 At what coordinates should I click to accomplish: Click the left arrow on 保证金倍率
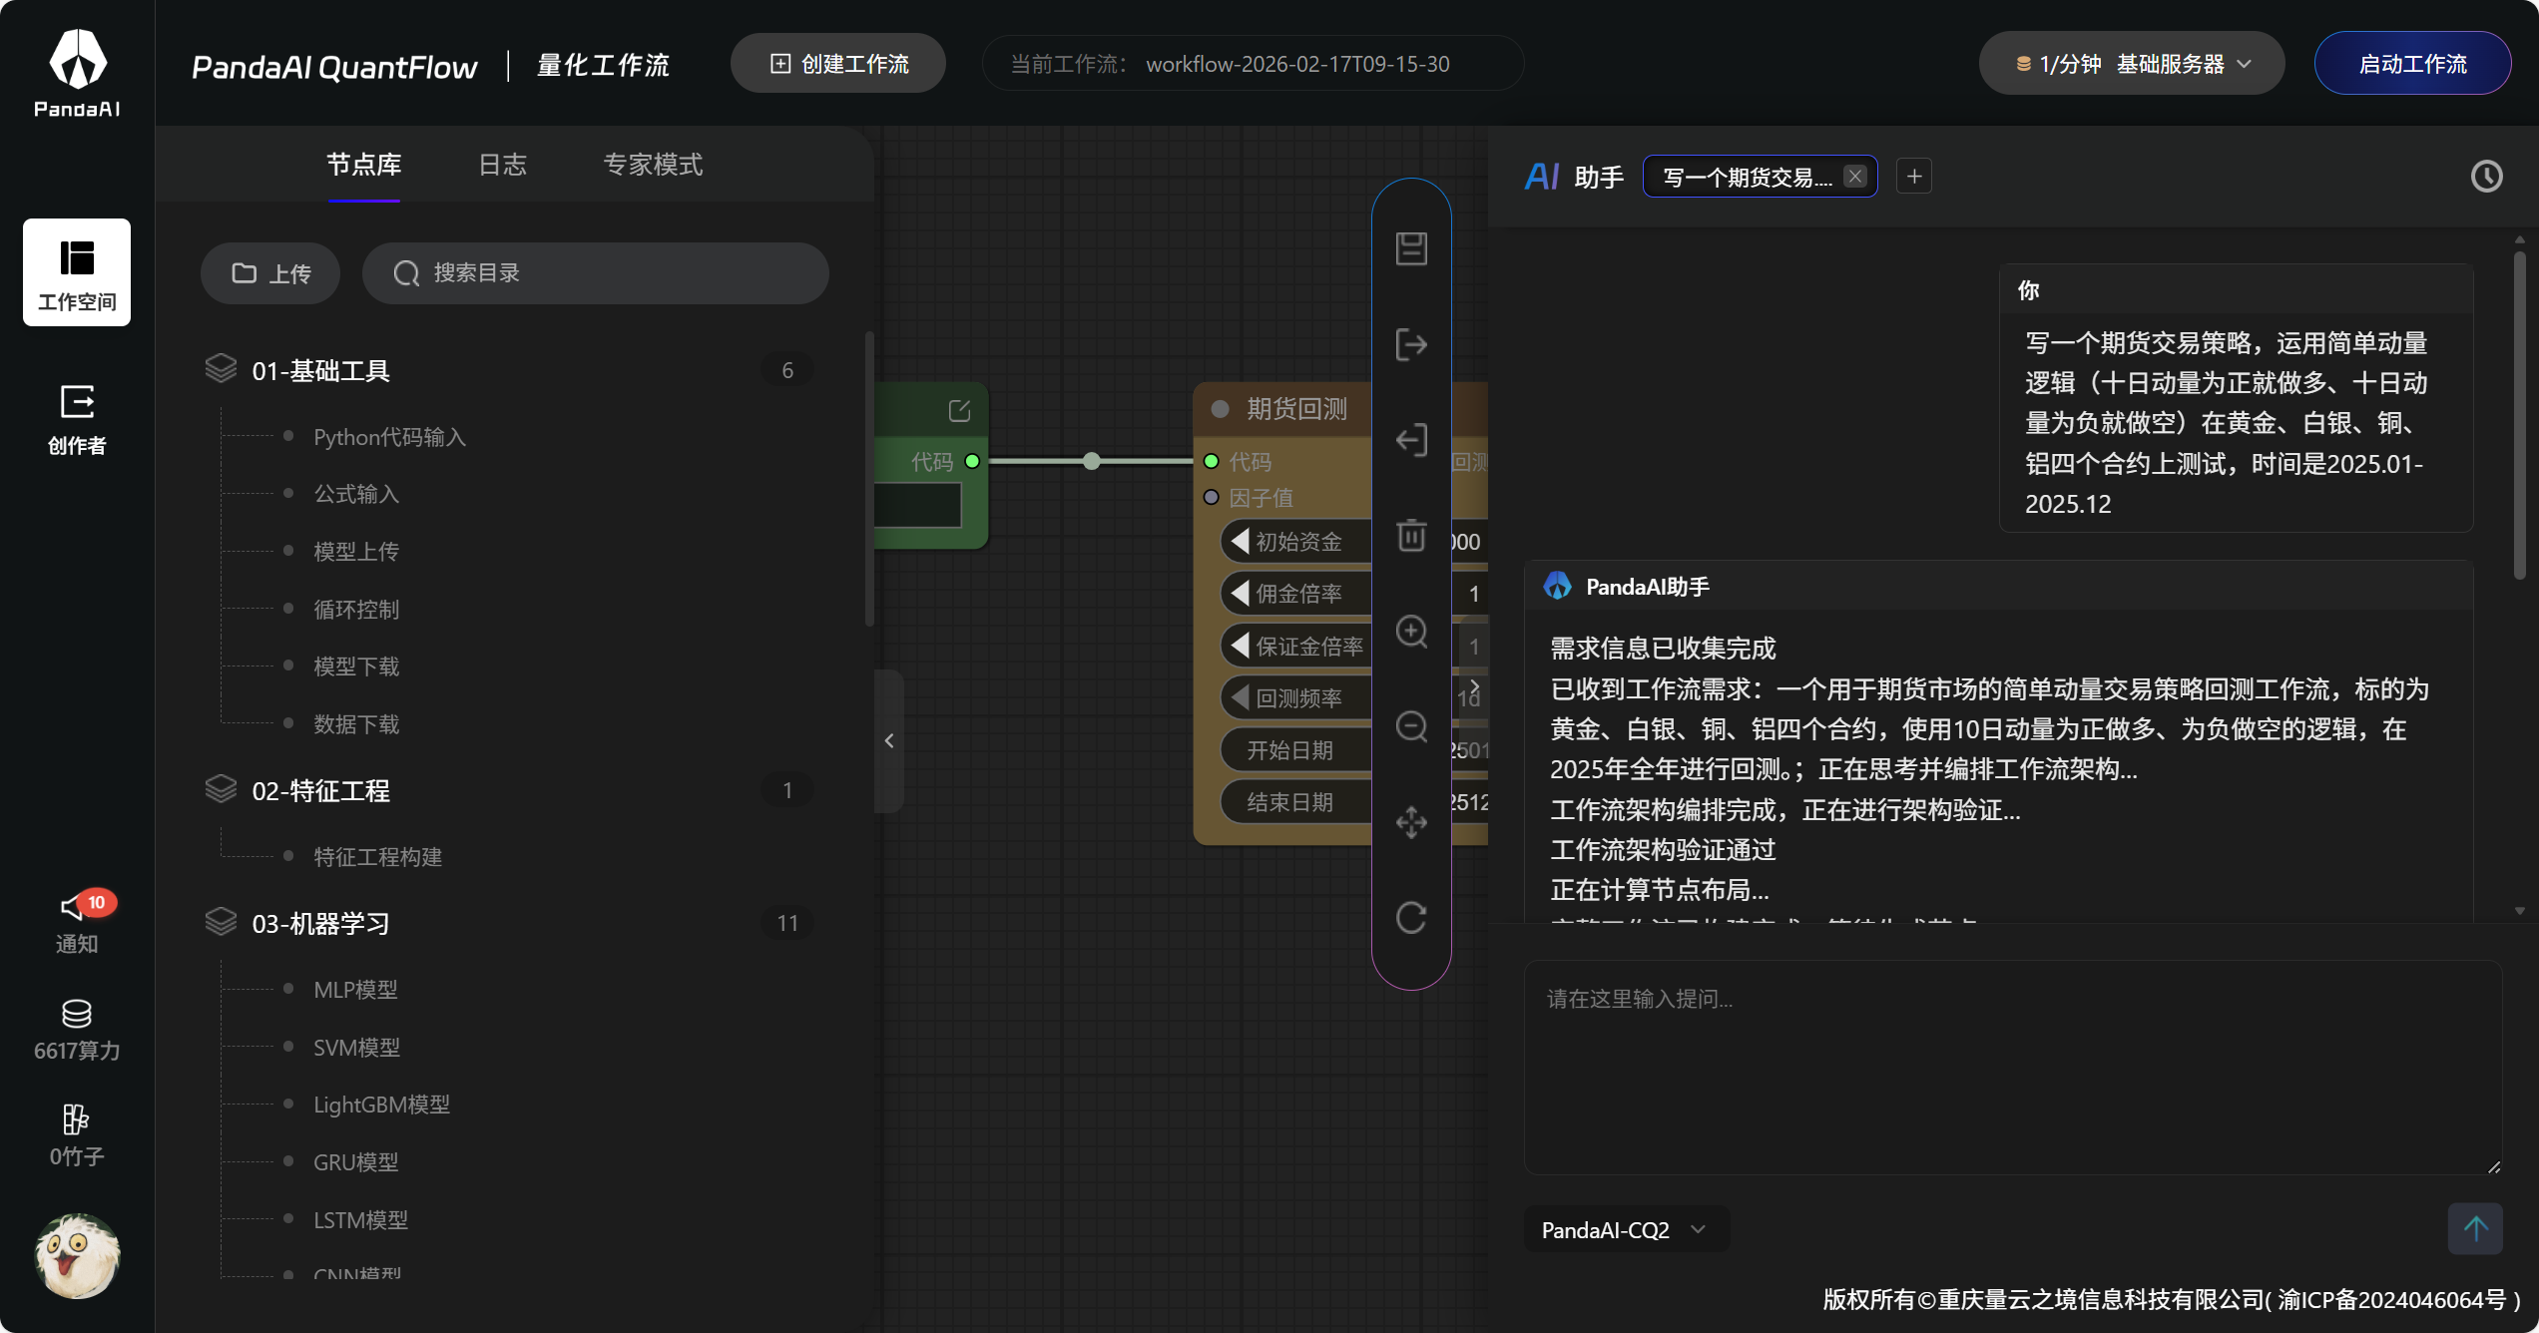(1240, 646)
